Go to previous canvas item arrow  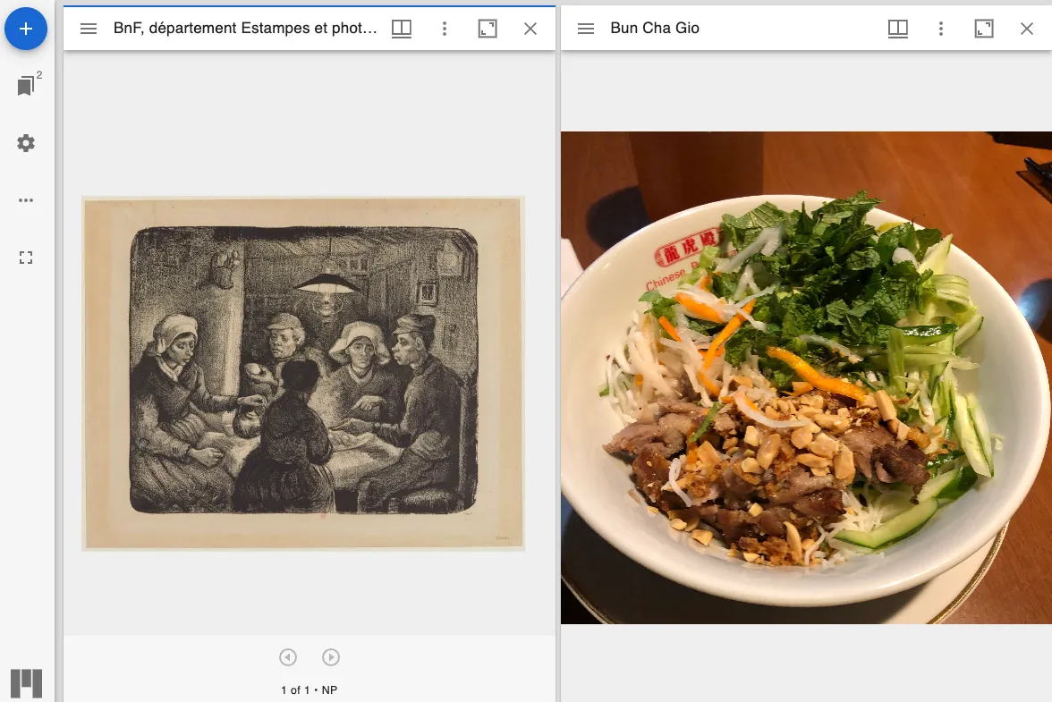tap(288, 657)
